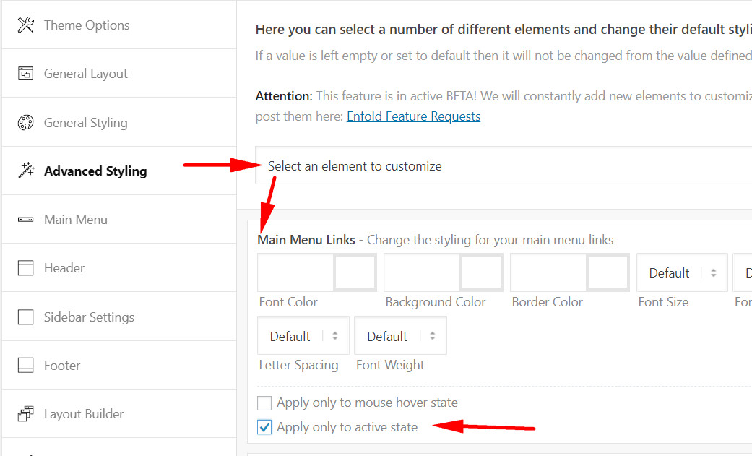
Task: Click the Sidebar Settings icon
Action: click(x=26, y=317)
